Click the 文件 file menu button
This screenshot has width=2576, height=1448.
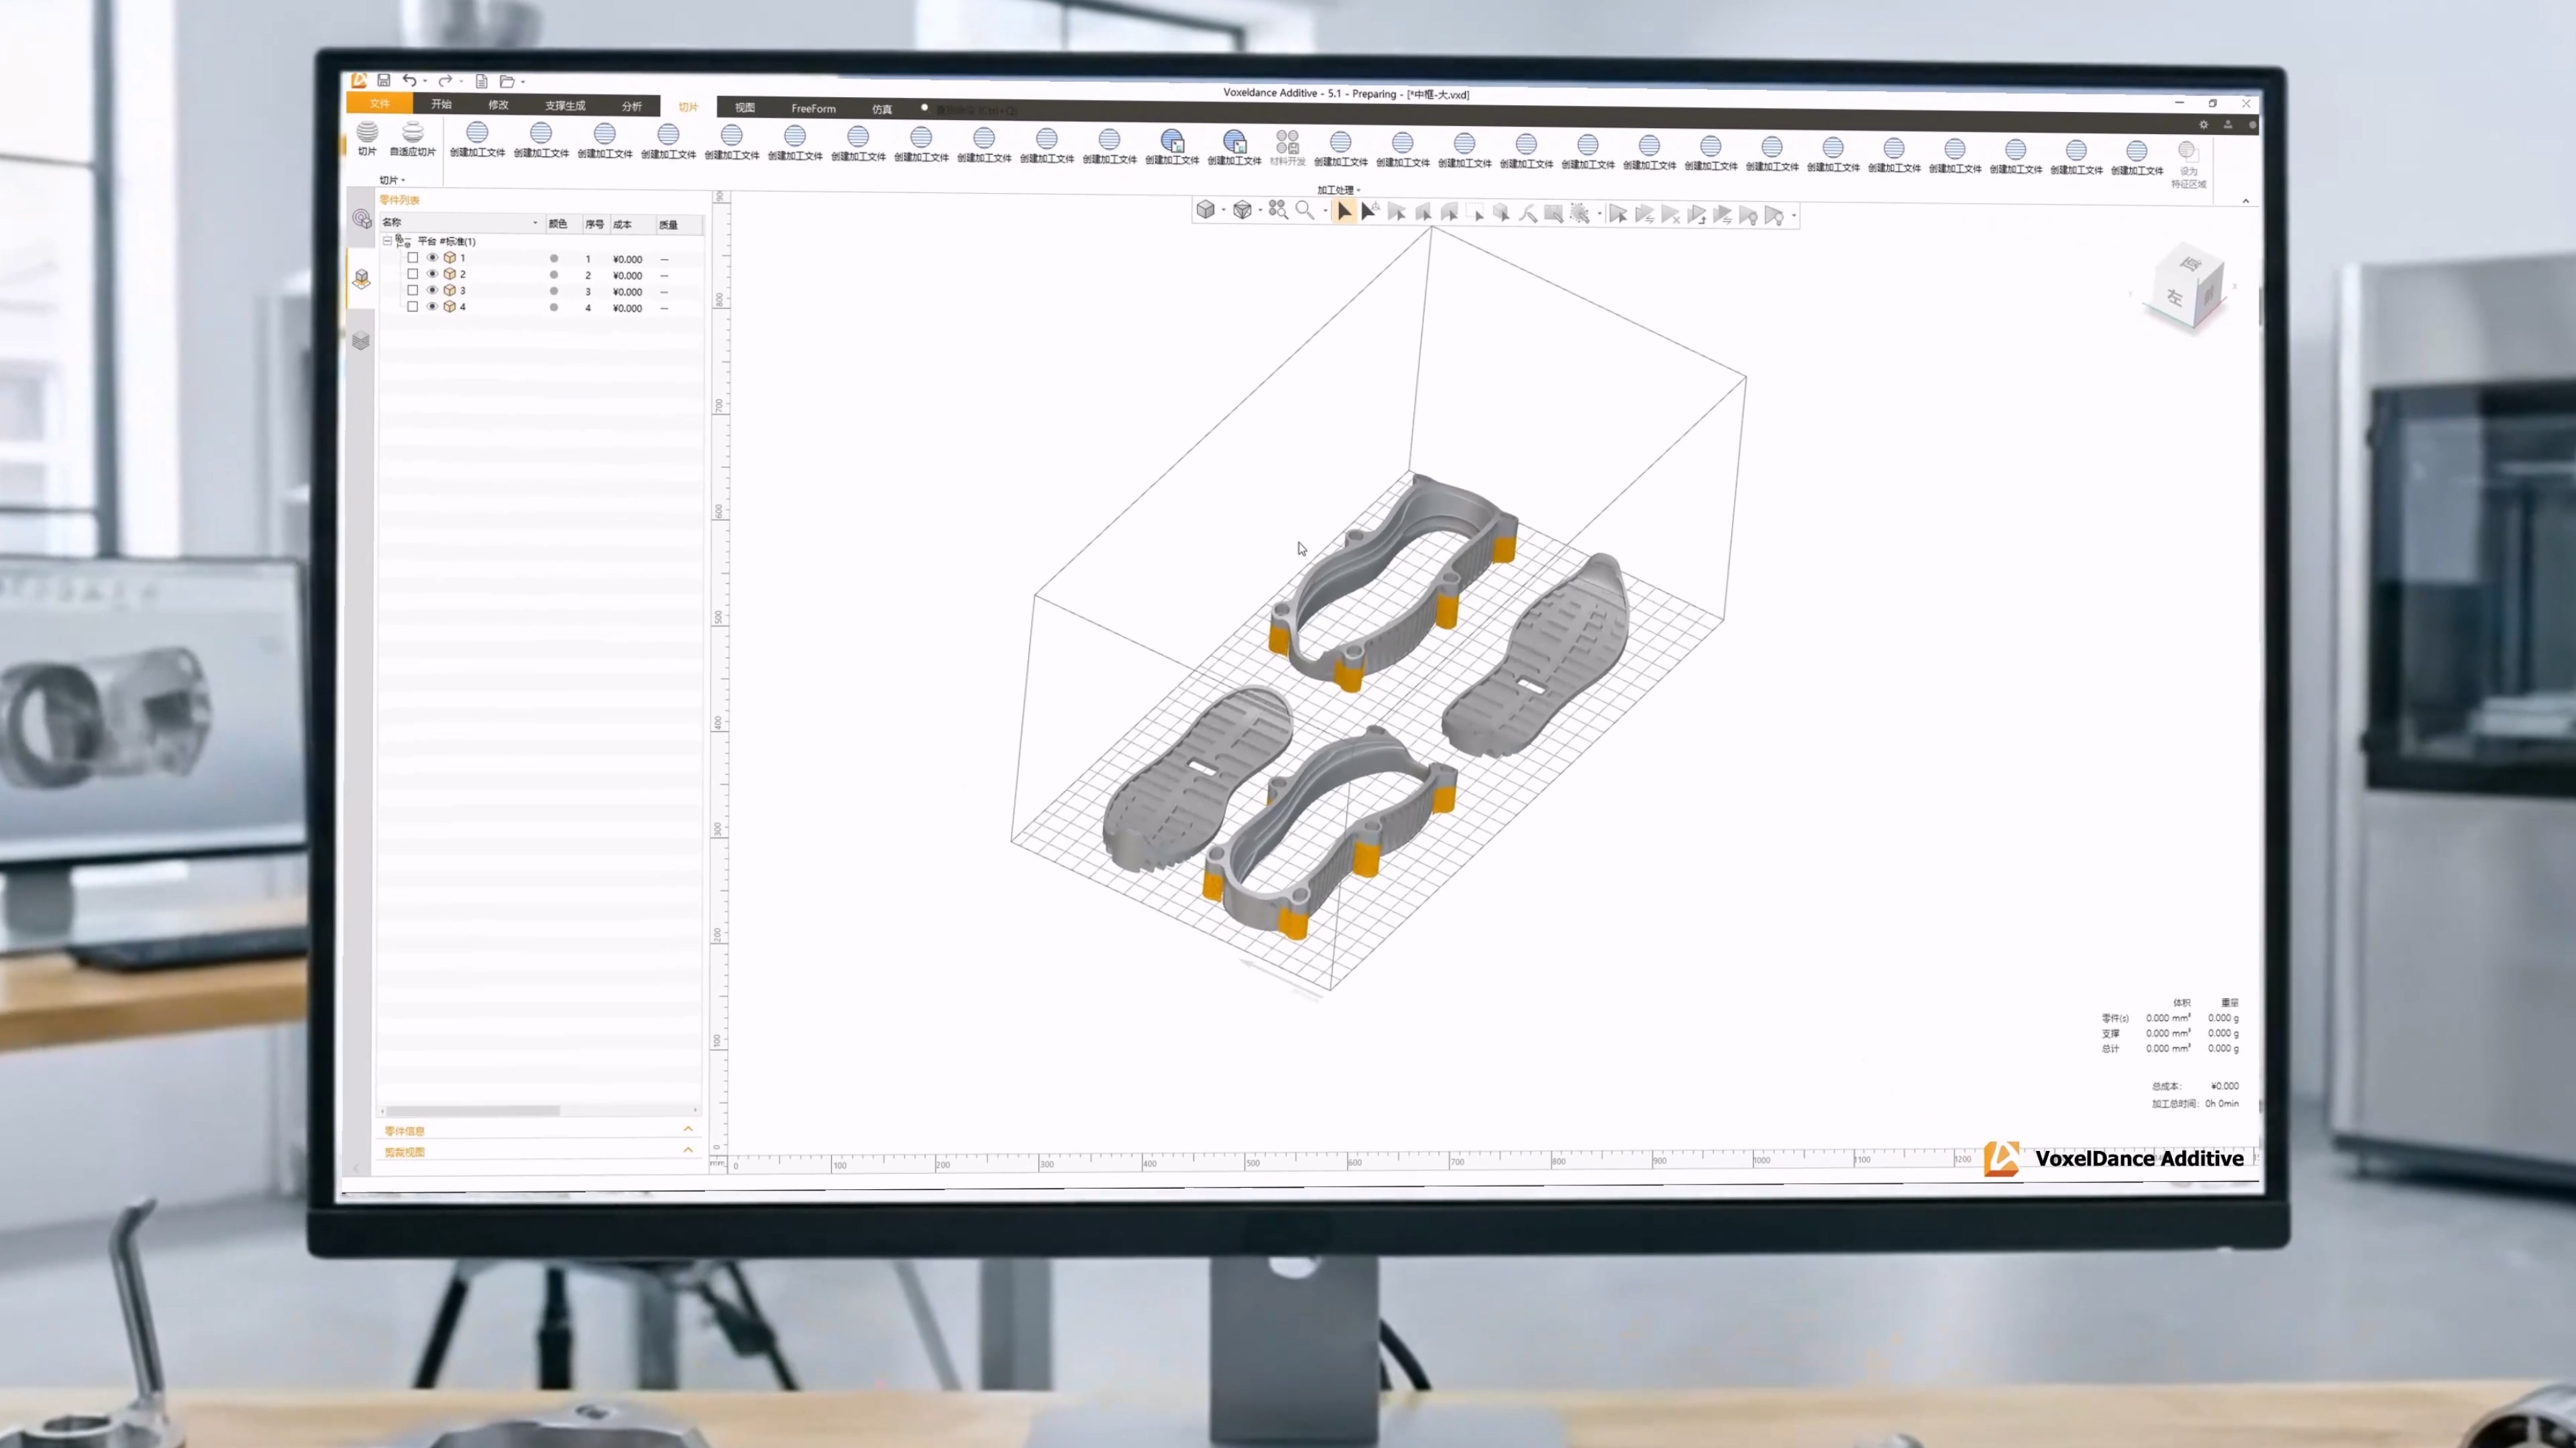pyautogui.click(x=379, y=103)
